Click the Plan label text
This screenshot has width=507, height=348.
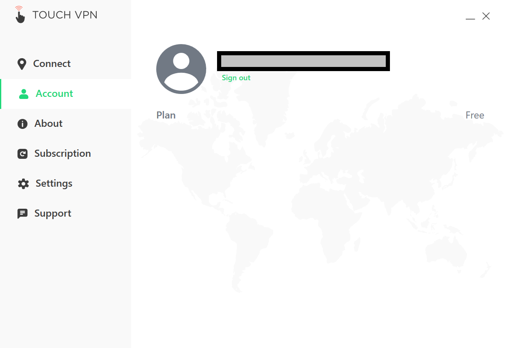click(166, 115)
